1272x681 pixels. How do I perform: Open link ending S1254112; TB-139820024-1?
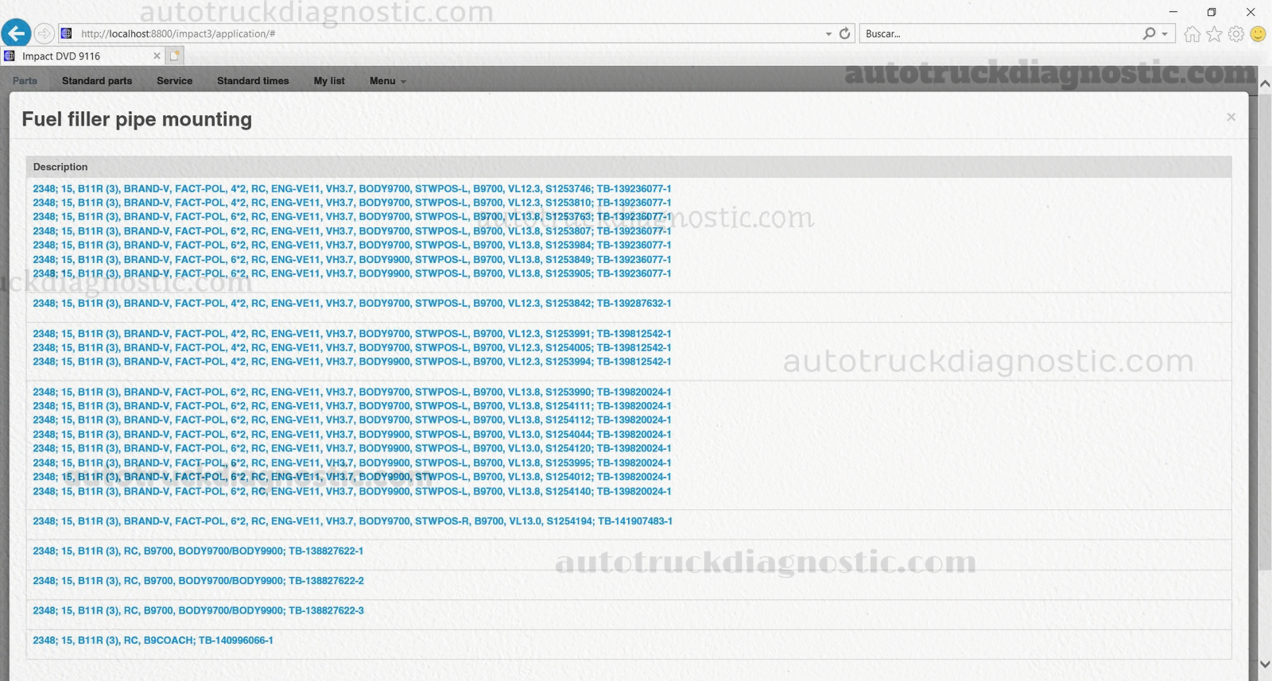click(352, 420)
